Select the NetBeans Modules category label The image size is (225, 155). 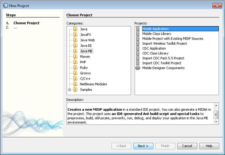coord(94,84)
